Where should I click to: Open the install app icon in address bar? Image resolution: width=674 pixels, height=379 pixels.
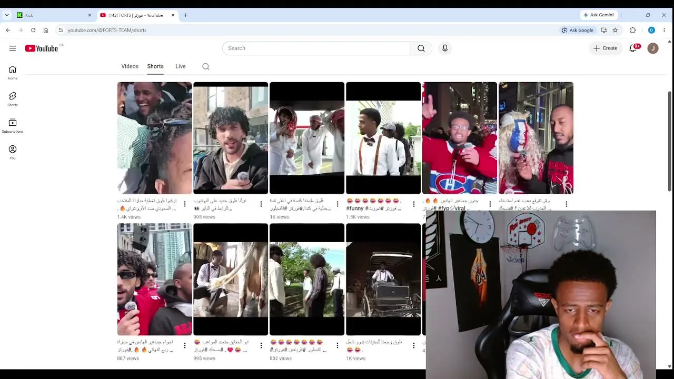(x=604, y=30)
